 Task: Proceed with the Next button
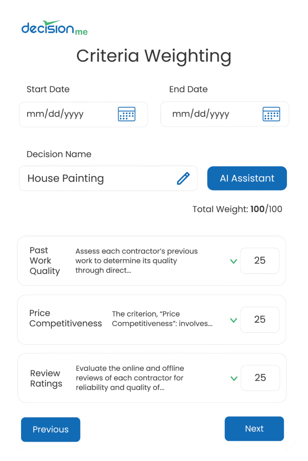coord(254,429)
